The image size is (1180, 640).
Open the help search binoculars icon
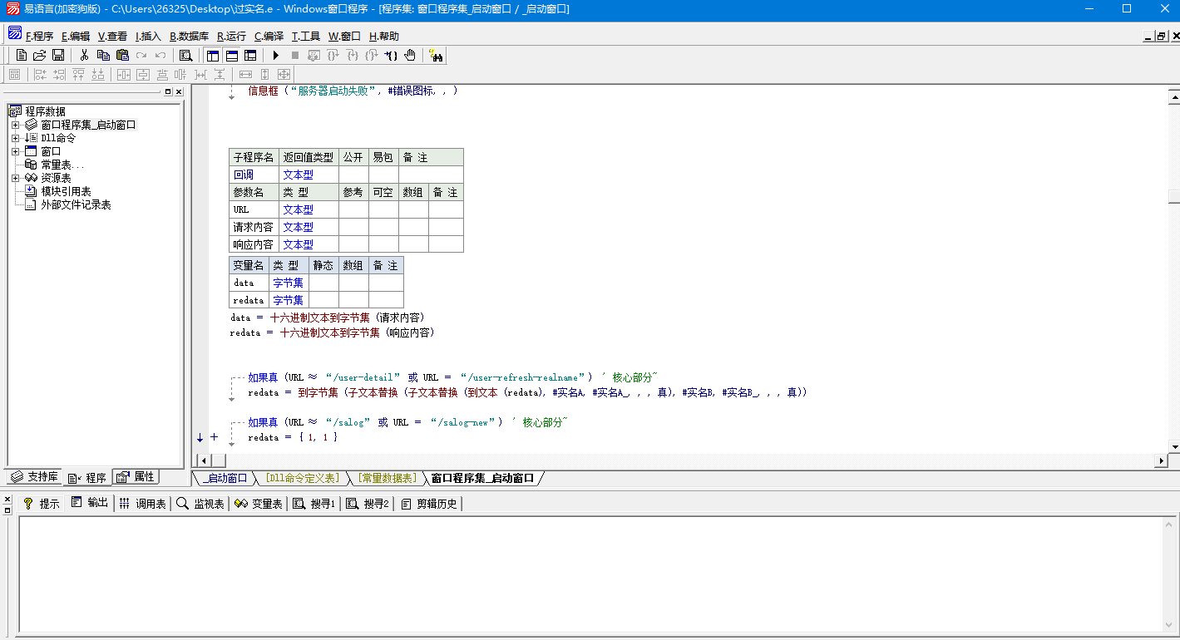point(436,56)
